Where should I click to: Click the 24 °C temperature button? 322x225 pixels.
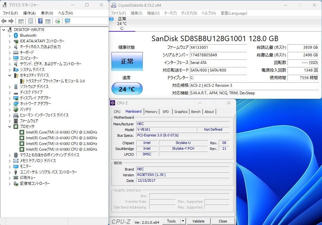[x=127, y=89]
